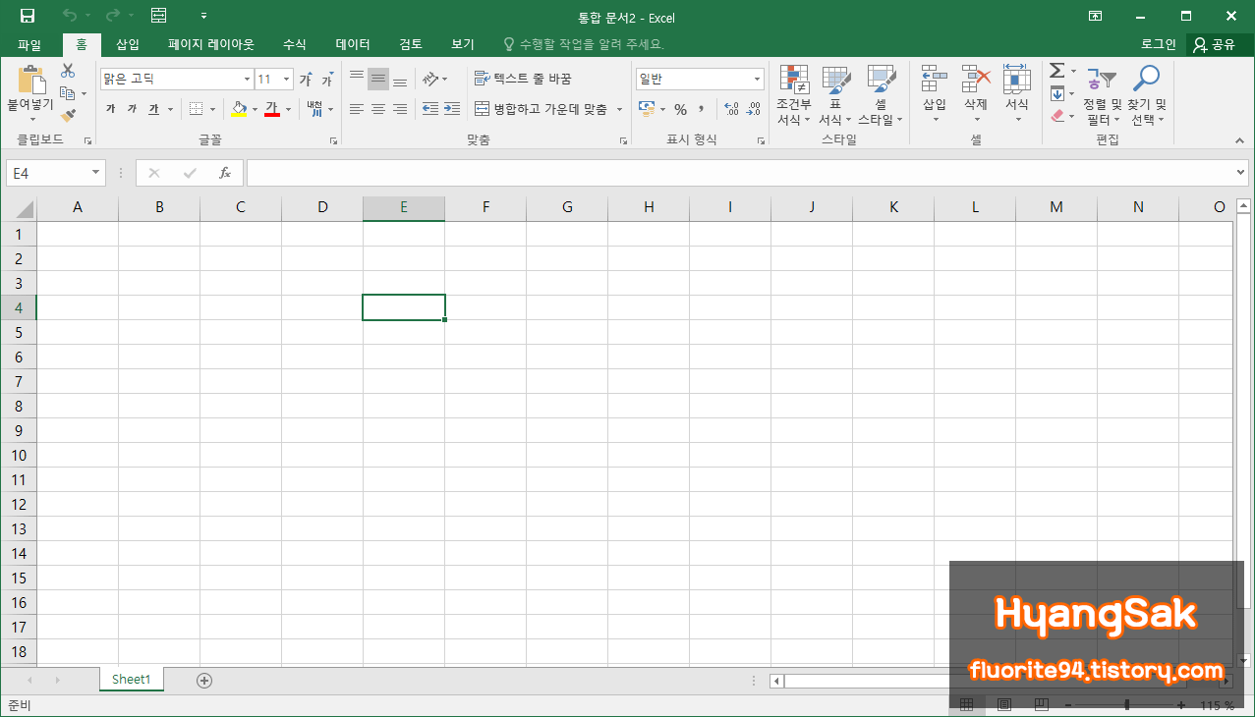This screenshot has width=1255, height=717.
Task: Open 셀 스타일 cell styles
Action: point(881,95)
